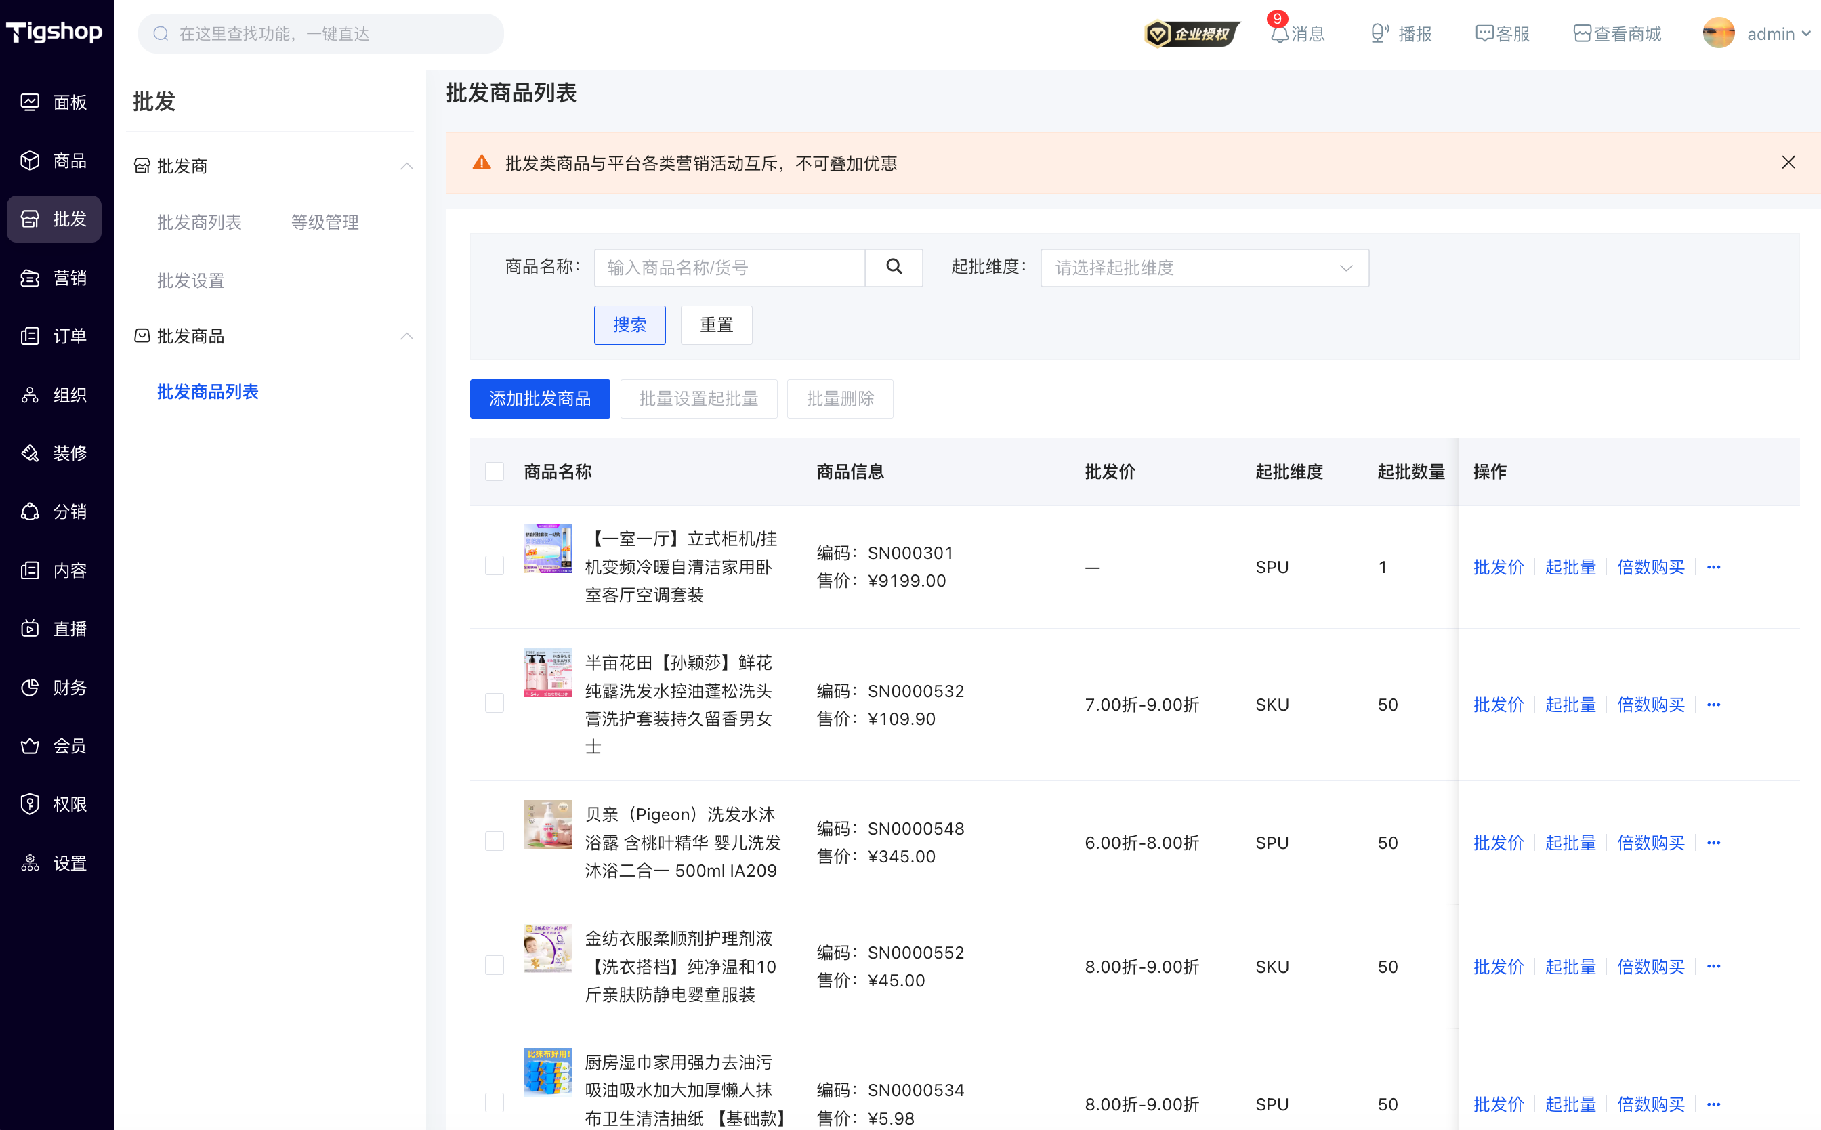Click 批量删除 button
Screen dimensions: 1821x1130
pyautogui.click(x=840, y=399)
